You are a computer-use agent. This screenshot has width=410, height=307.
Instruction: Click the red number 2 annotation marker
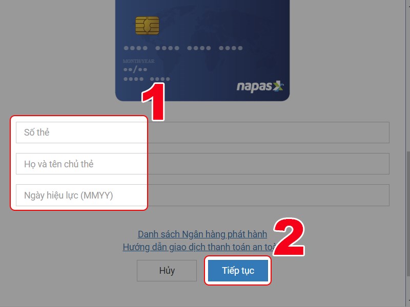289,237
